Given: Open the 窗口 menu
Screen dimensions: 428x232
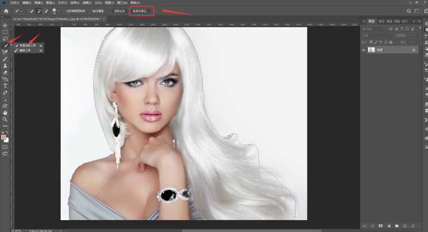Looking at the screenshot, I should point(122,3).
